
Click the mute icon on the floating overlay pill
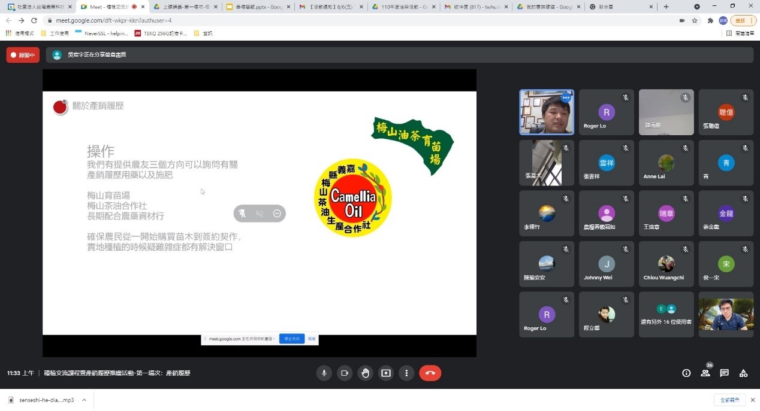242,213
